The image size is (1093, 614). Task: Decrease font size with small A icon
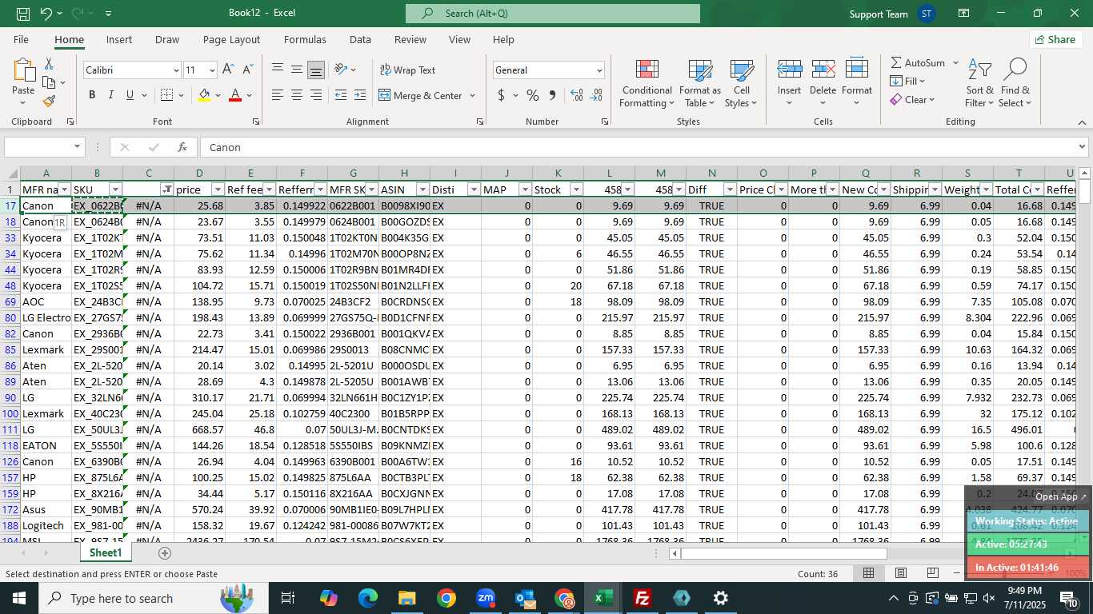pos(247,70)
